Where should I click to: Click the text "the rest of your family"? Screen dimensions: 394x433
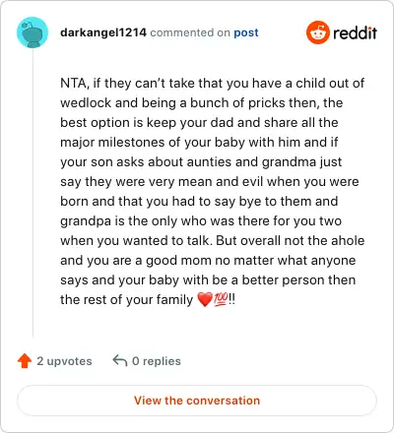(127, 300)
